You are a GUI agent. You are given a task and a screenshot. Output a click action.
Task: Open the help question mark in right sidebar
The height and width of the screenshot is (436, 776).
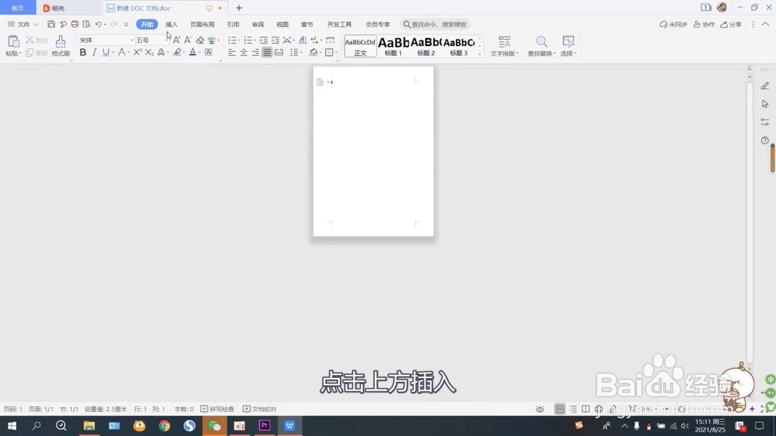tap(765, 140)
